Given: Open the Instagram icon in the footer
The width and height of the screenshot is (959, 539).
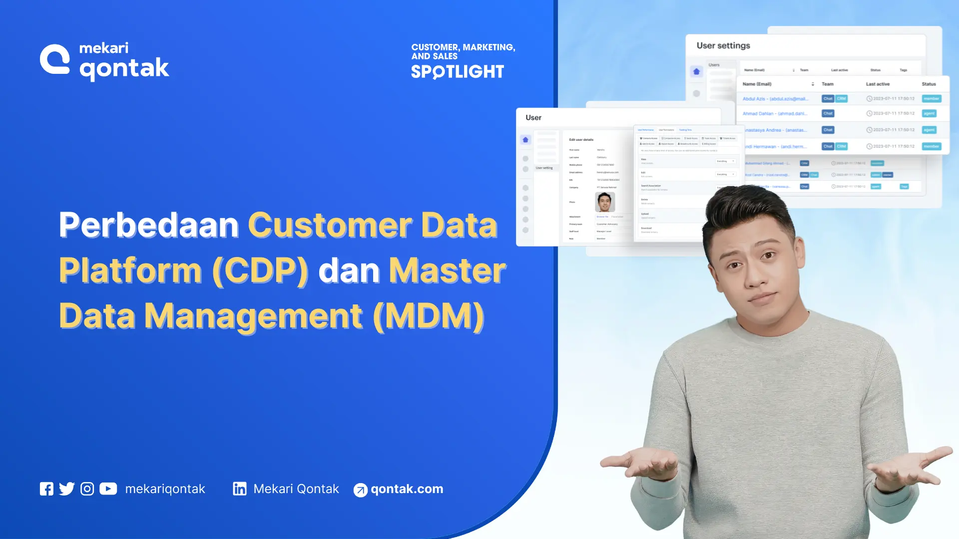Looking at the screenshot, I should [x=87, y=489].
